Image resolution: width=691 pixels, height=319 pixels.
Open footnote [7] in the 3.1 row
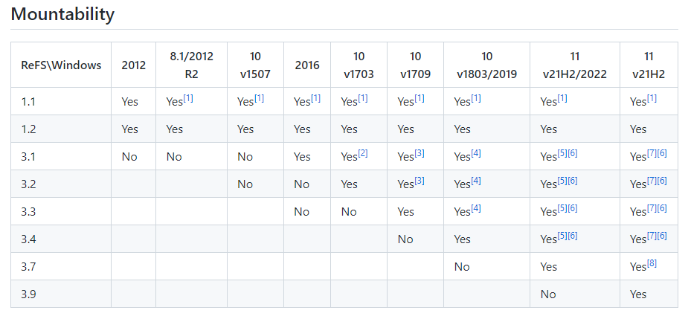(652, 153)
